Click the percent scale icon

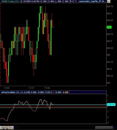(12, 127)
